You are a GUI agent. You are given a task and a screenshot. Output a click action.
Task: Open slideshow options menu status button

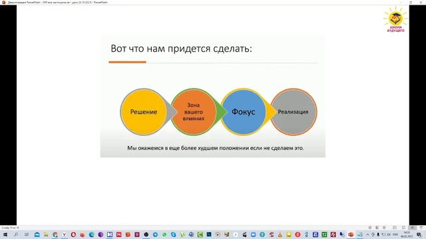[377, 228]
